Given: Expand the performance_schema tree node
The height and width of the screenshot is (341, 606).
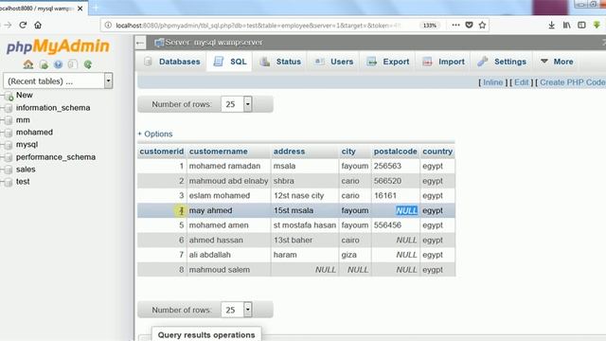Looking at the screenshot, I should pos(2,157).
